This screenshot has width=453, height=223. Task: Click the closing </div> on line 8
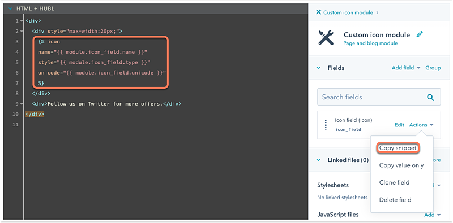pos(41,93)
